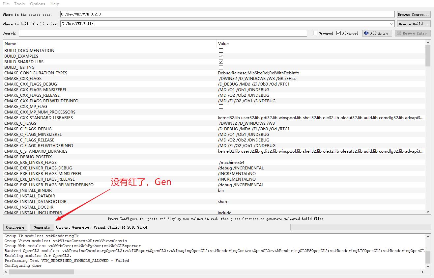The image size is (434, 278).
Task: Select the CMAKE_CXX_FLAGS_DEBUG row name
Action: click(x=31, y=84)
